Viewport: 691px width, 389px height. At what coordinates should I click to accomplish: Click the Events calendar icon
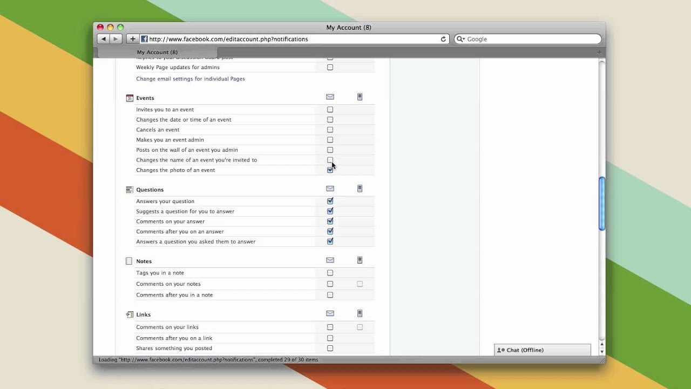(130, 98)
